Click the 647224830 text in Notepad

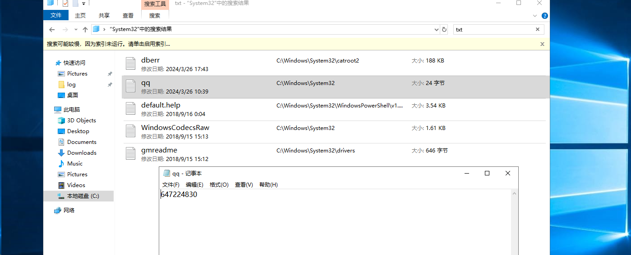(179, 195)
